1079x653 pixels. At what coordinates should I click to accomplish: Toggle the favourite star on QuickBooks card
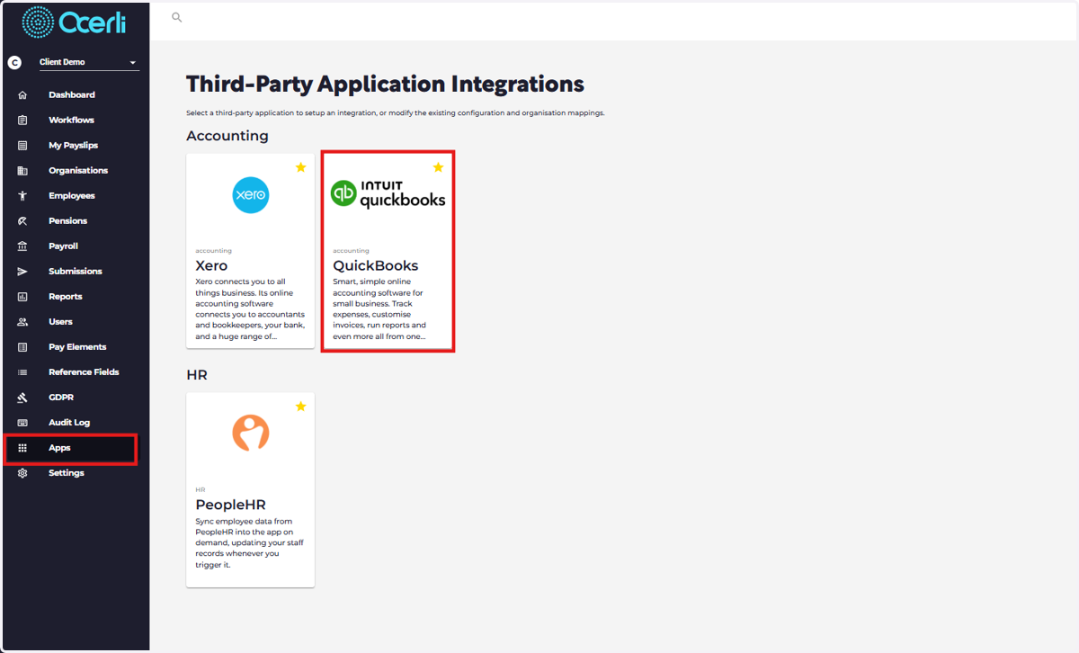pyautogui.click(x=438, y=167)
